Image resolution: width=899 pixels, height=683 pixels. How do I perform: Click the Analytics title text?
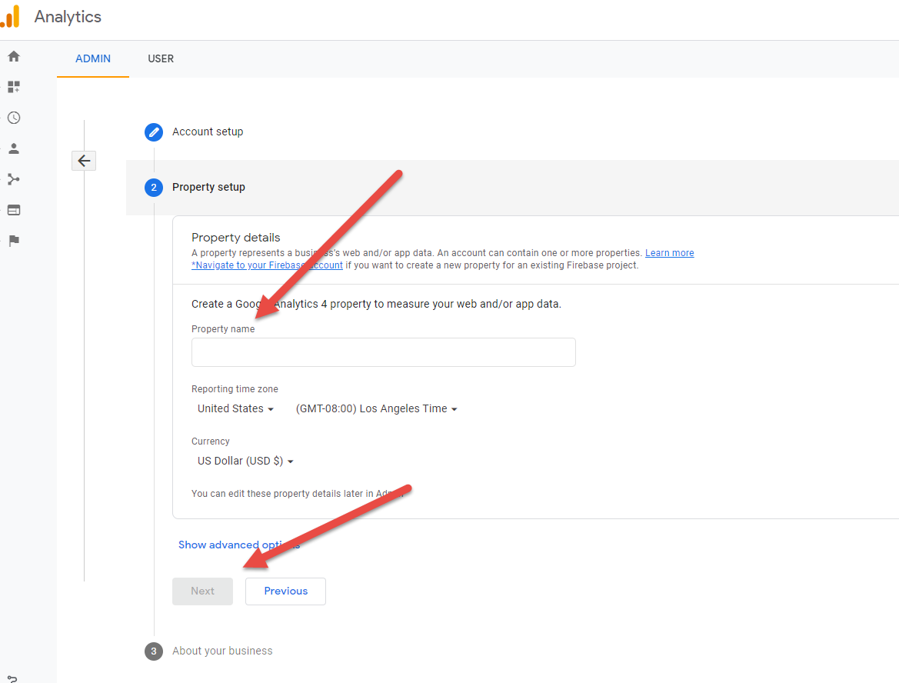(x=68, y=17)
